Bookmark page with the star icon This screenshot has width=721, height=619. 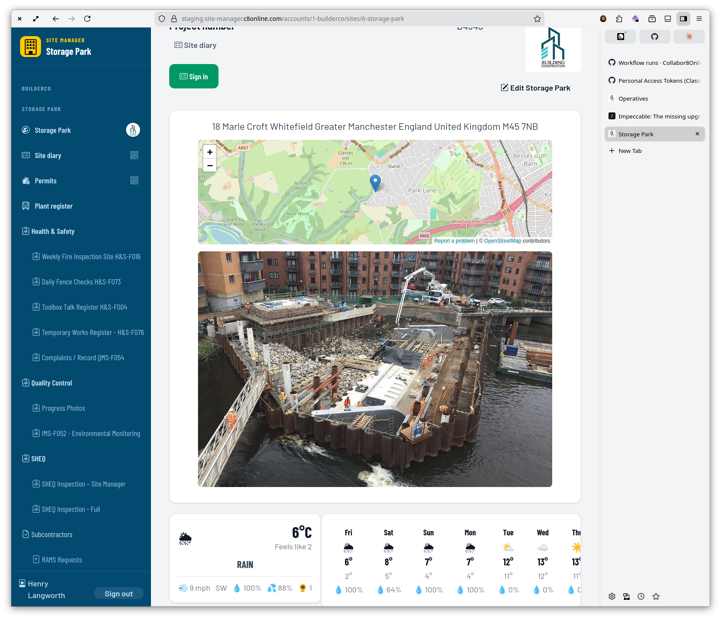pos(537,19)
